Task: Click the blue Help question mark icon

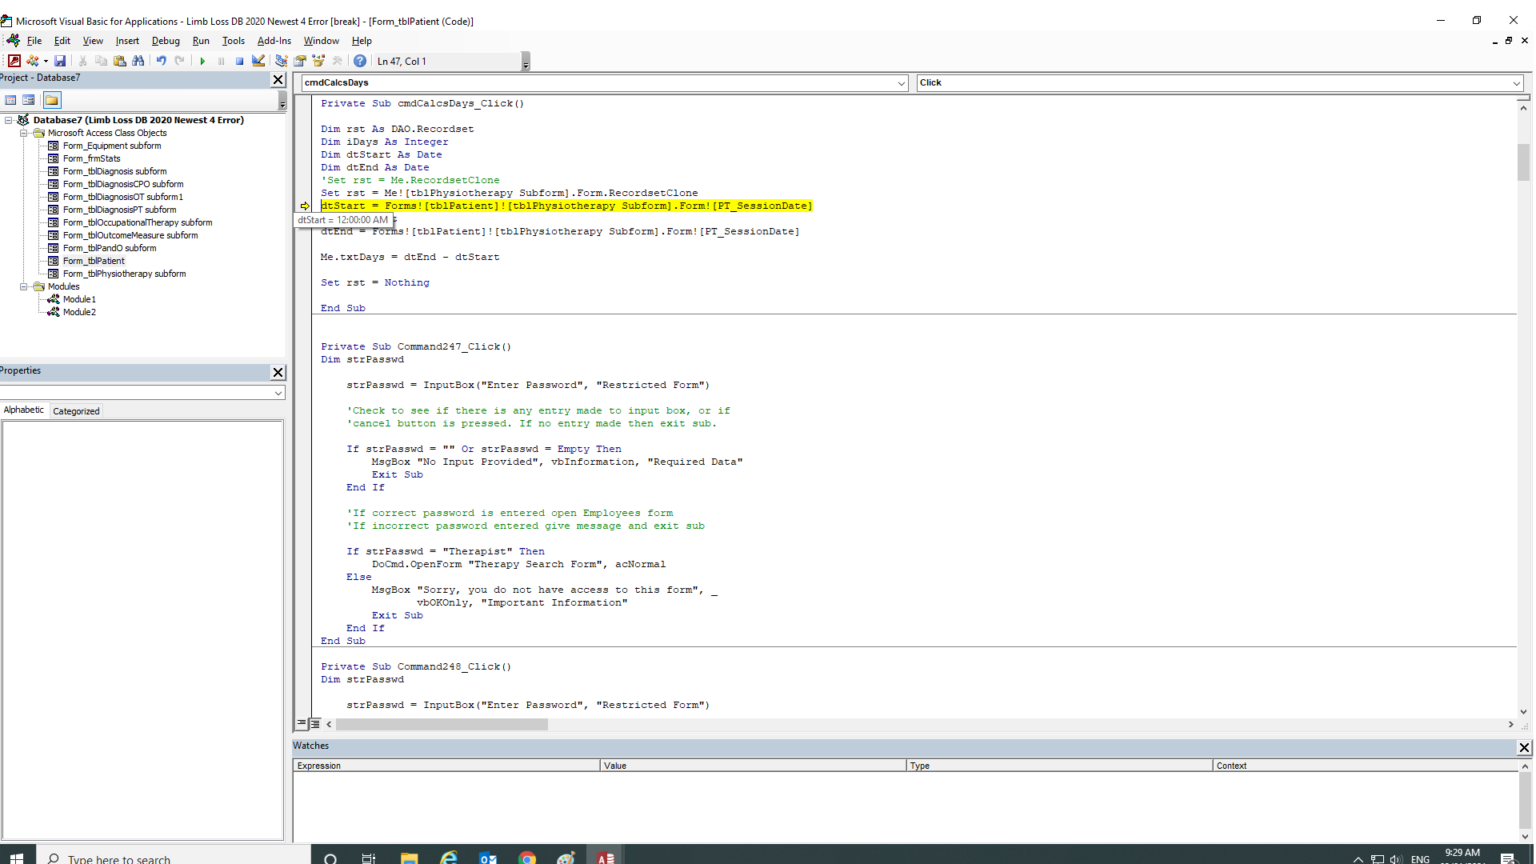Action: (360, 61)
